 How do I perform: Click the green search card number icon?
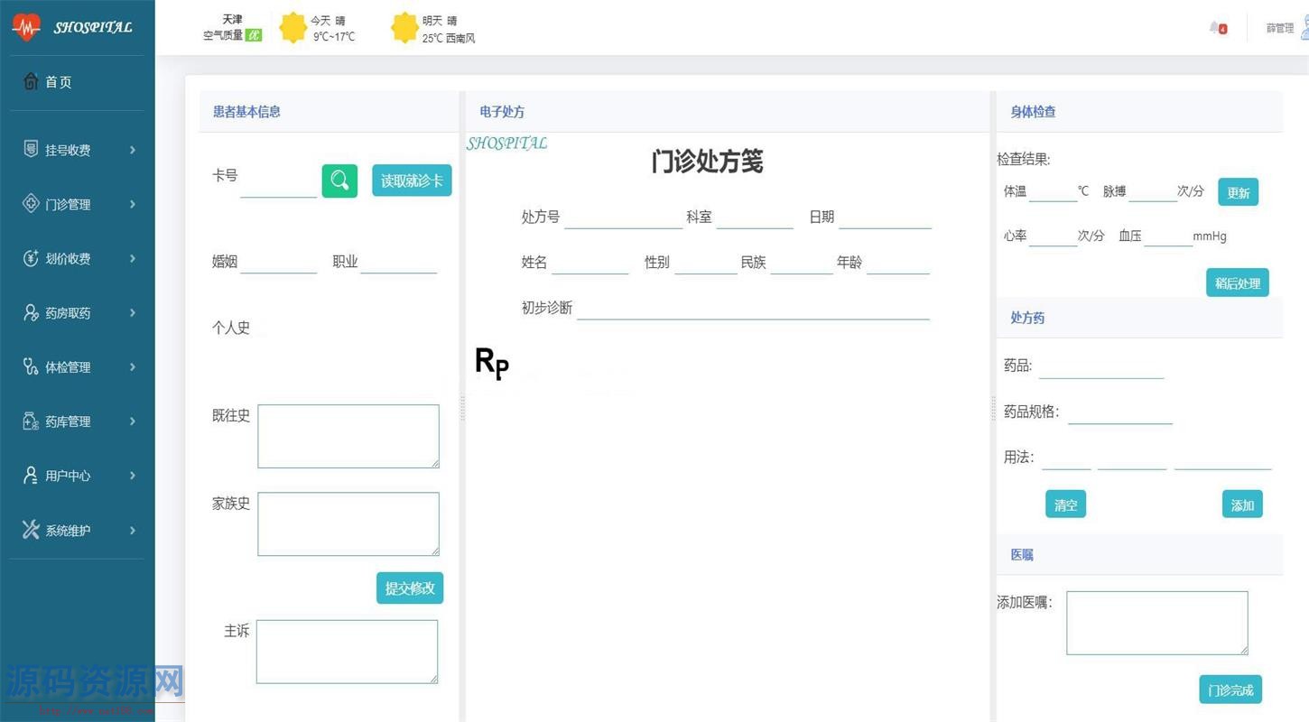click(x=339, y=180)
